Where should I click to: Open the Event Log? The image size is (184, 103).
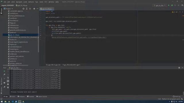(177, 96)
